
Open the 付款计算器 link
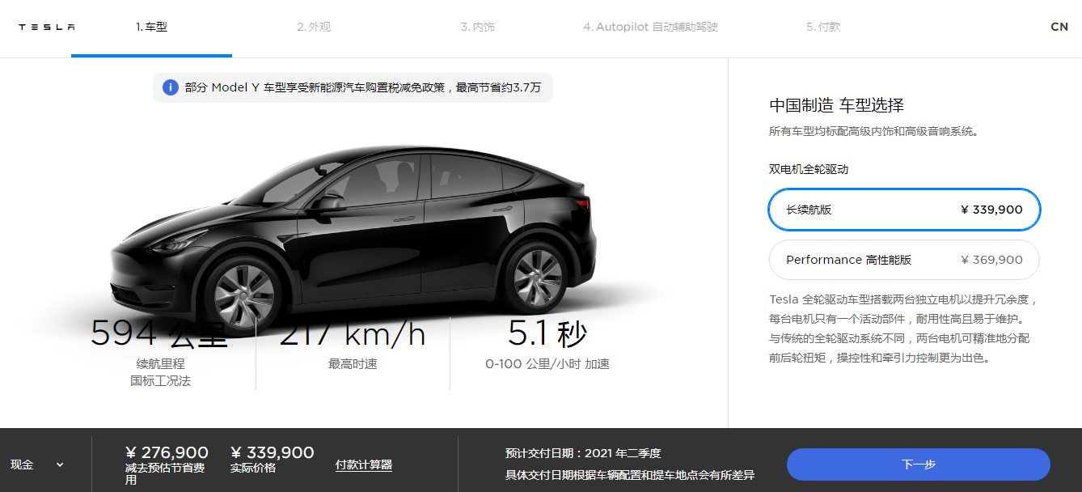click(364, 464)
